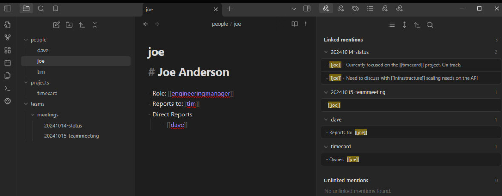Open the command palette terminal icon
This screenshot has width=502, height=196.
pos(7,88)
